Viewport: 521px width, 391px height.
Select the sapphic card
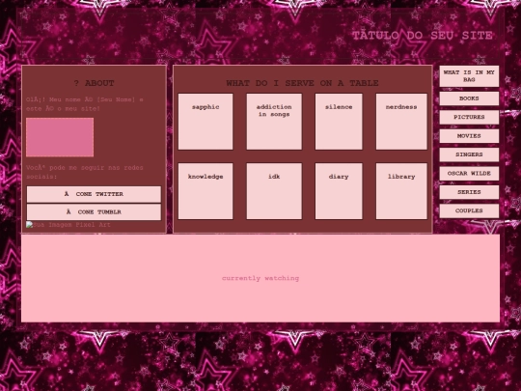click(x=206, y=122)
